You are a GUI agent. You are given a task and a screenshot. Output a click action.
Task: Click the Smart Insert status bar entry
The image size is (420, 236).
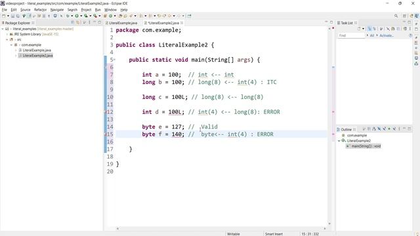274,234
